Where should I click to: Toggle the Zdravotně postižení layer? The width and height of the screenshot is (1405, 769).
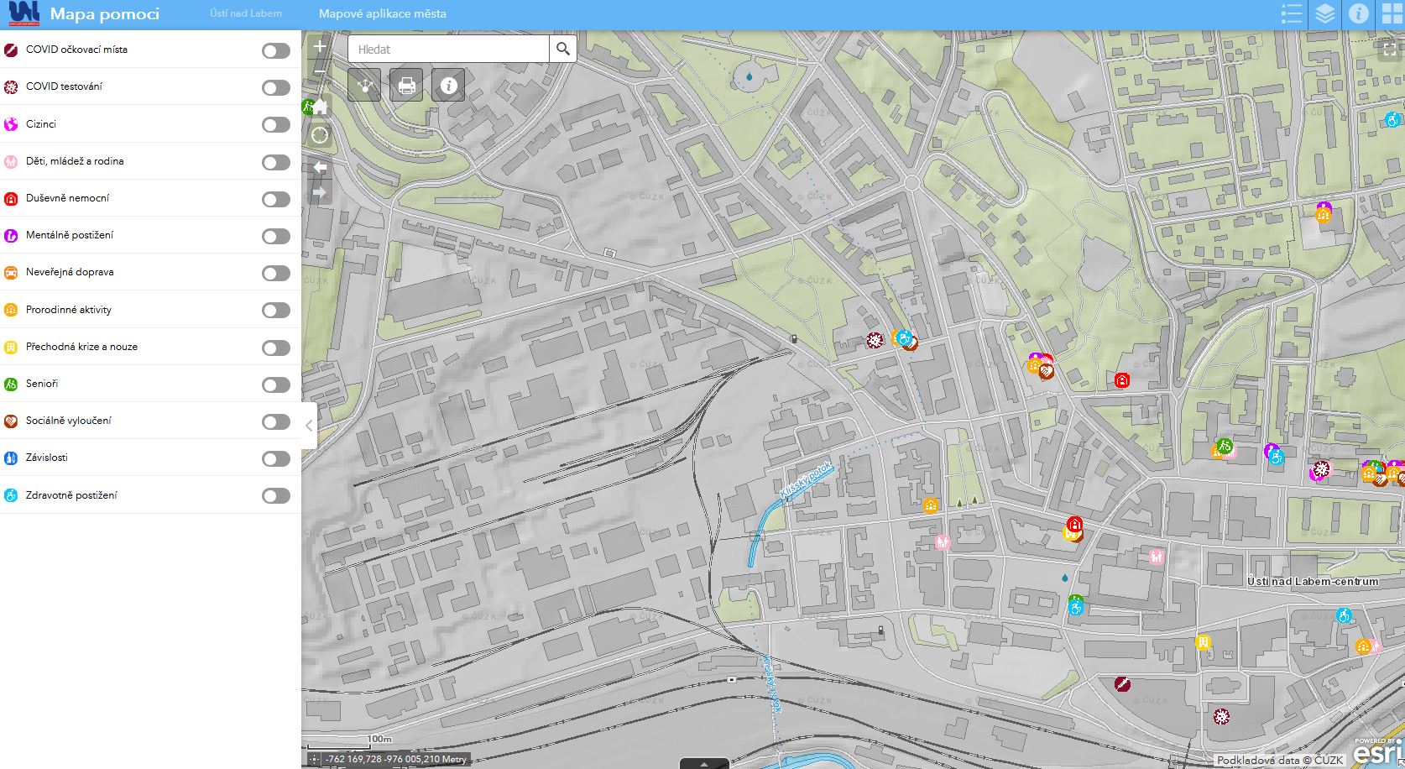[275, 496]
